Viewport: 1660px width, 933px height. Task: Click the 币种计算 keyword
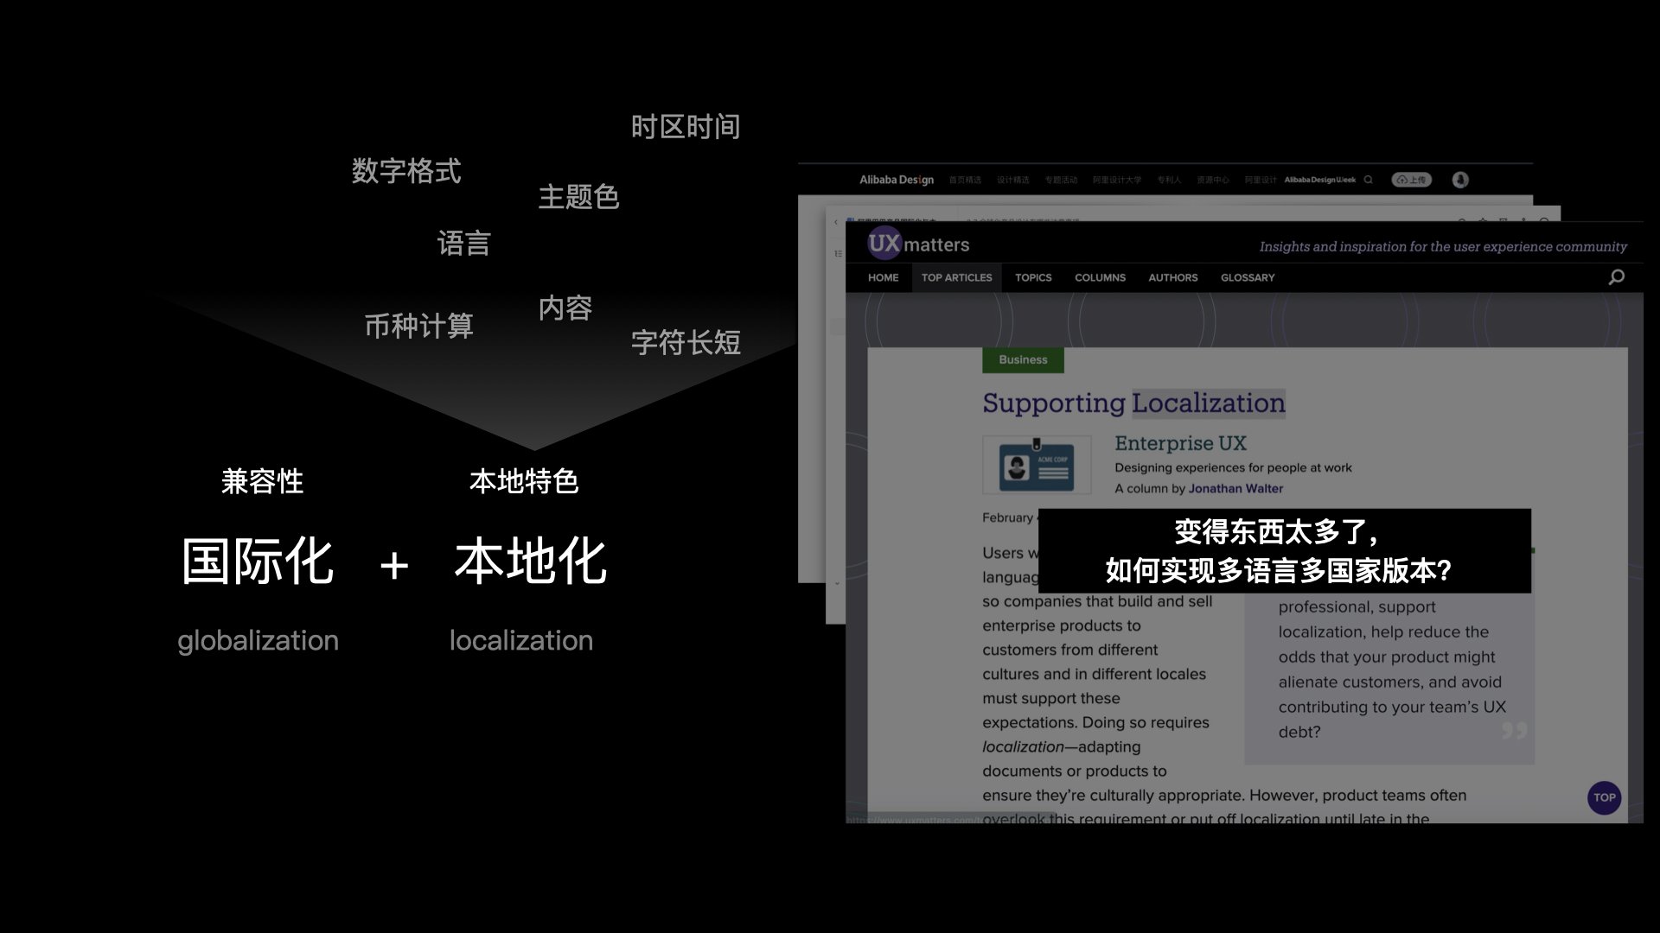point(418,326)
